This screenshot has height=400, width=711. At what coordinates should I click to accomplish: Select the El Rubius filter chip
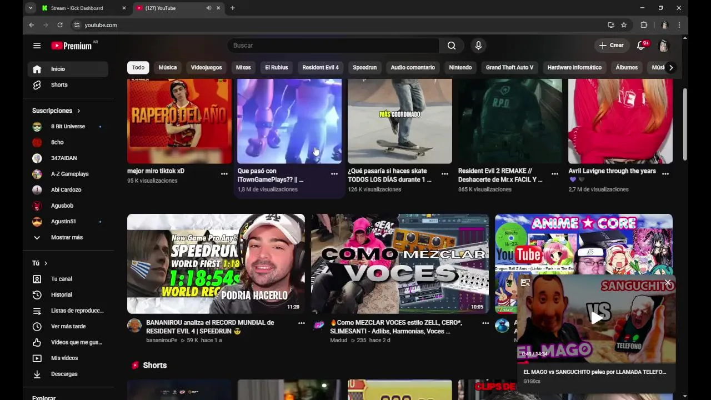[x=277, y=68]
